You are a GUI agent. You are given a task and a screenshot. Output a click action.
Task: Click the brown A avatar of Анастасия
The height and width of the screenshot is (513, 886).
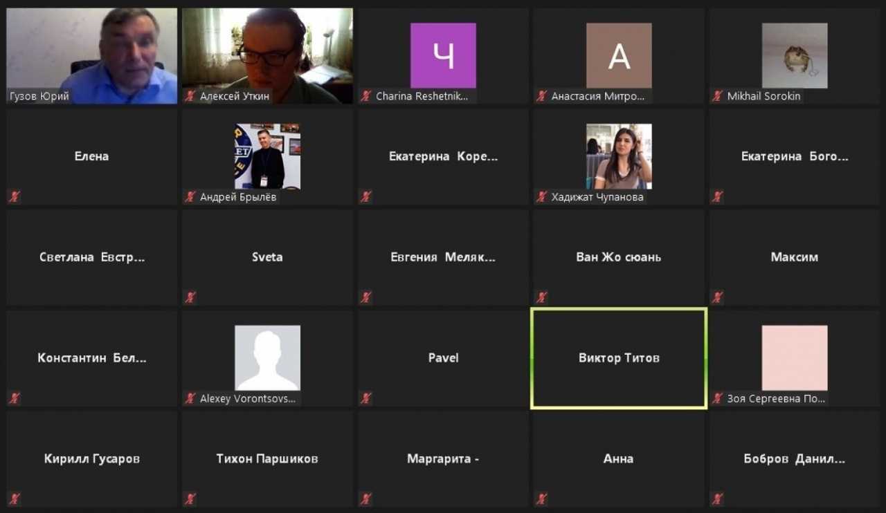tap(619, 55)
